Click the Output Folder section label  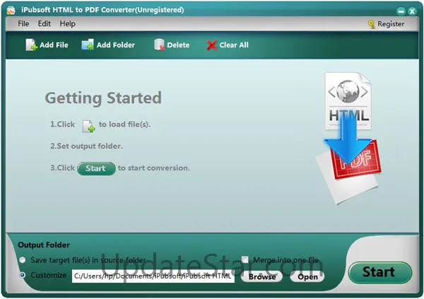coord(44,245)
